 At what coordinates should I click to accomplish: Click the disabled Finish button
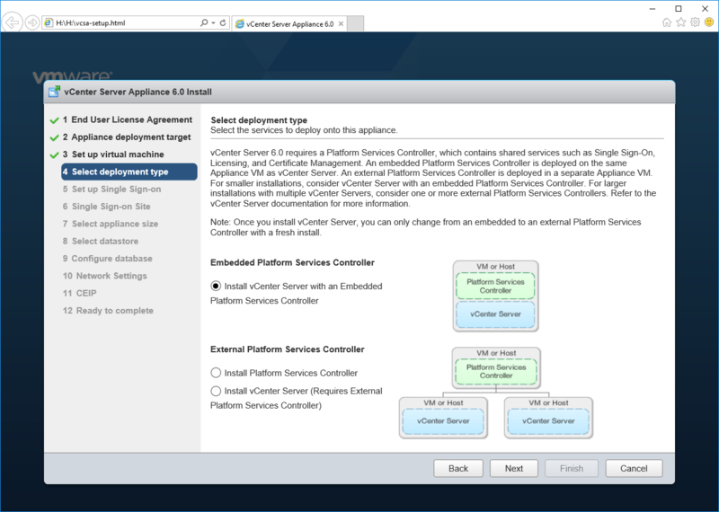tap(572, 469)
